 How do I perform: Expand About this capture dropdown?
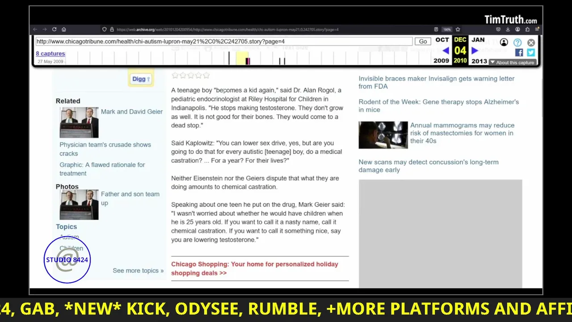click(512, 62)
